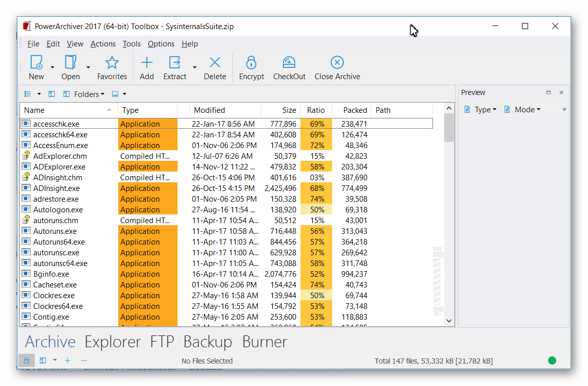Click the green status indicator circle

(x=552, y=360)
